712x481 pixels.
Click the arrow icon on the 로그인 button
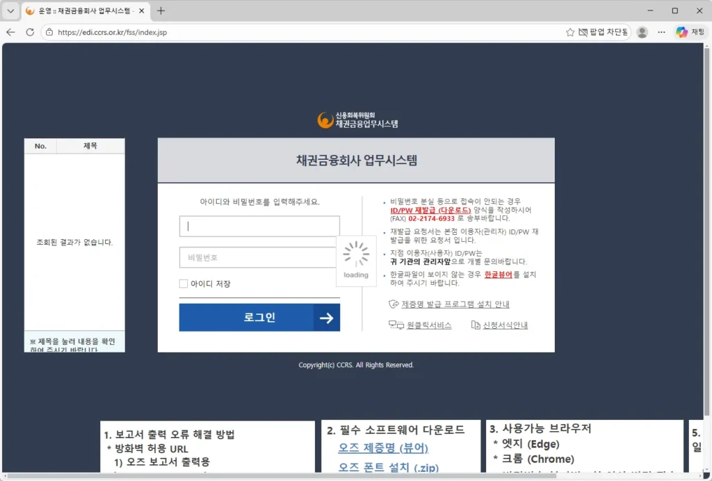(x=326, y=318)
